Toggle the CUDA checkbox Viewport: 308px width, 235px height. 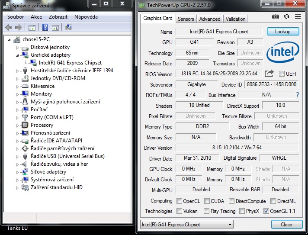click(207, 201)
